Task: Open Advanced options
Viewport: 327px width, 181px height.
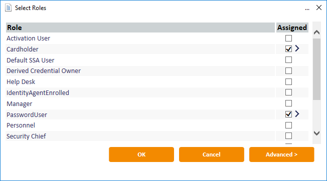Action: [x=281, y=154]
